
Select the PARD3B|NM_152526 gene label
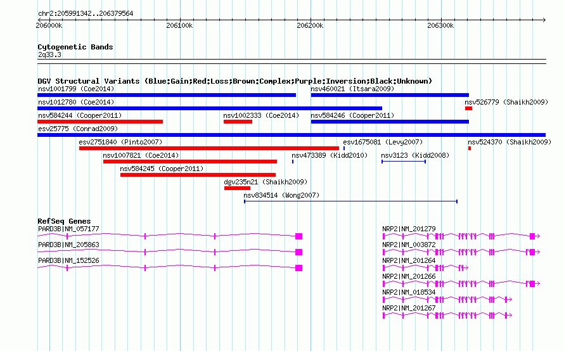(x=68, y=260)
